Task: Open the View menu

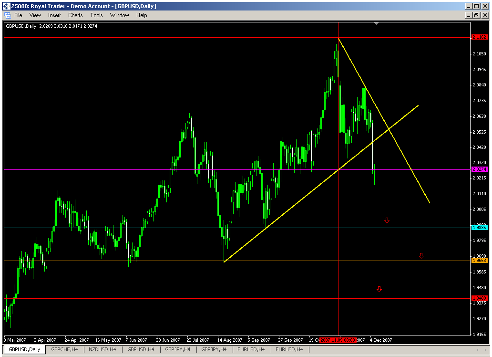Action: [x=35, y=15]
